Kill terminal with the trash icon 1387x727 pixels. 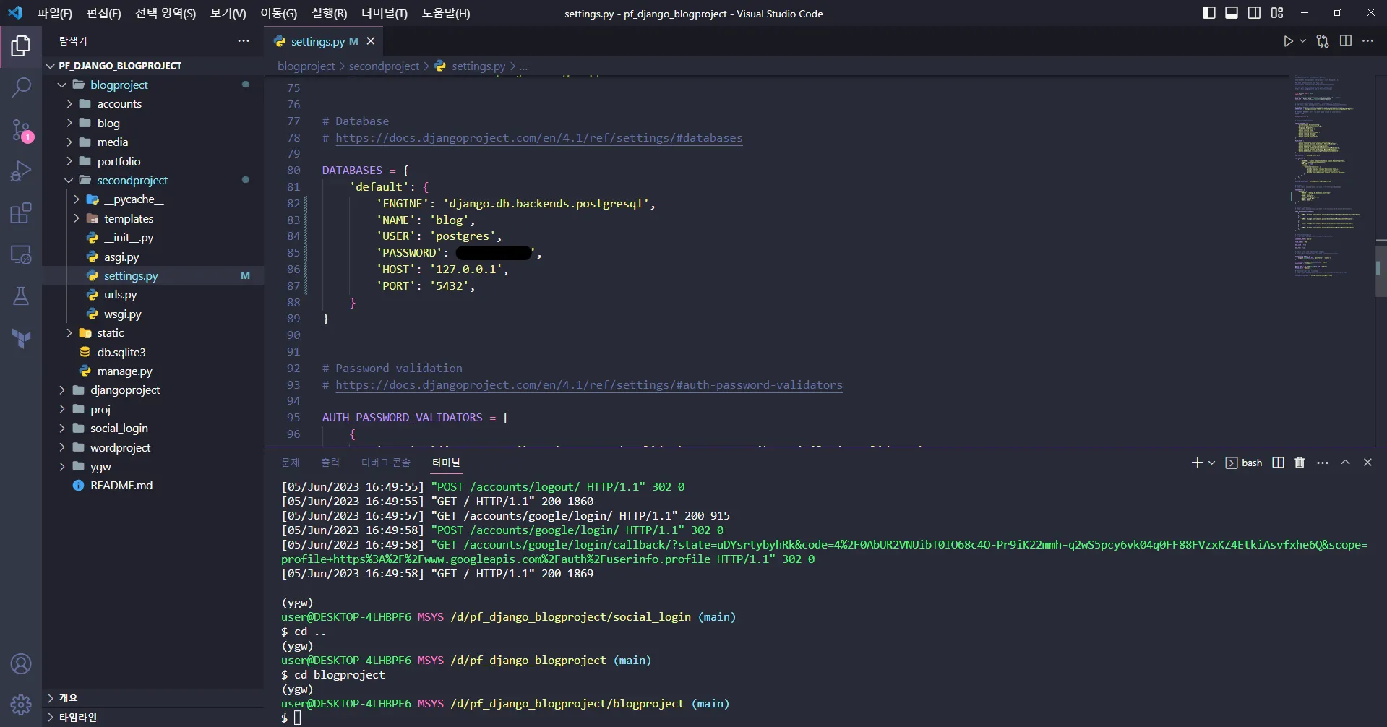coord(1300,463)
